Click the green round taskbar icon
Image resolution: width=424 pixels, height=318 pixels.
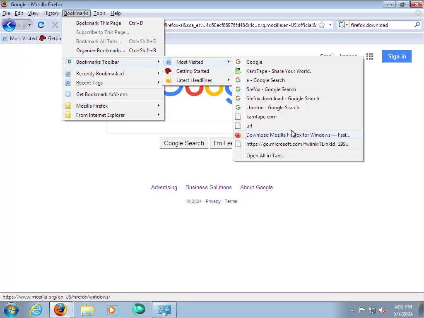pos(139,310)
